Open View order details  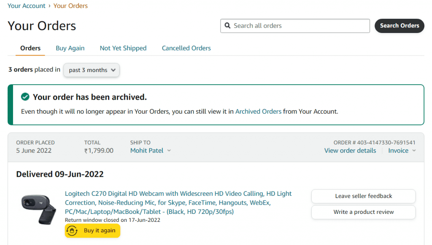click(350, 150)
